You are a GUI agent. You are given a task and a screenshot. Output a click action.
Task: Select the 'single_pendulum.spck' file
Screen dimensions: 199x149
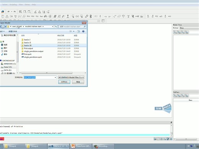click(33, 57)
